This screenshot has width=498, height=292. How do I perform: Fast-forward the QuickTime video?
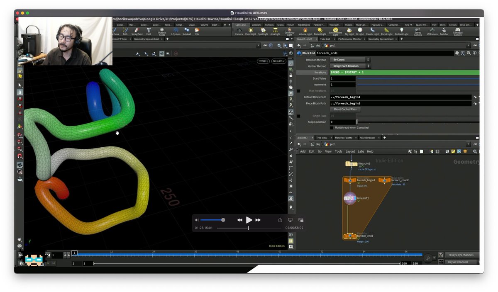click(258, 220)
